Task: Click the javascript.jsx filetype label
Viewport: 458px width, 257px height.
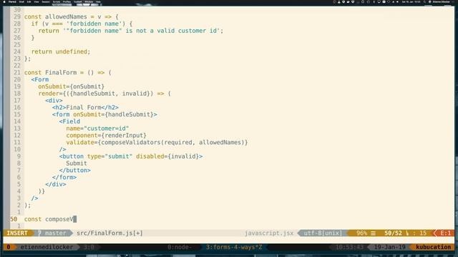Action: tap(269, 233)
